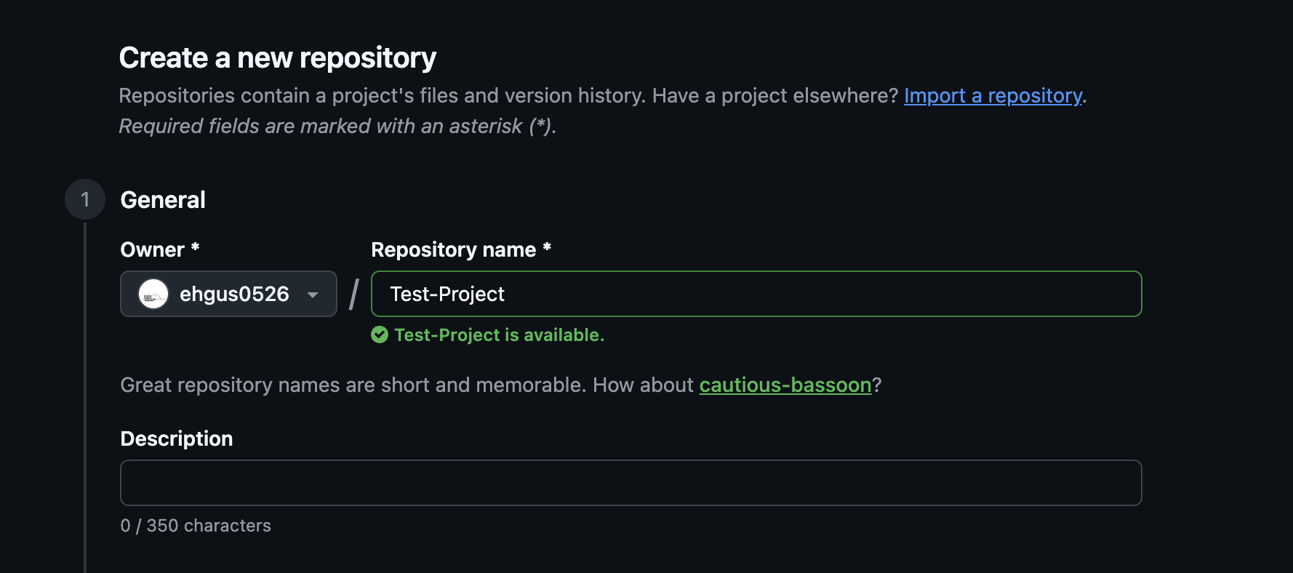Click the 0 / 350 characters counter
Image resolution: width=1293 pixels, height=573 pixels.
[x=196, y=526]
